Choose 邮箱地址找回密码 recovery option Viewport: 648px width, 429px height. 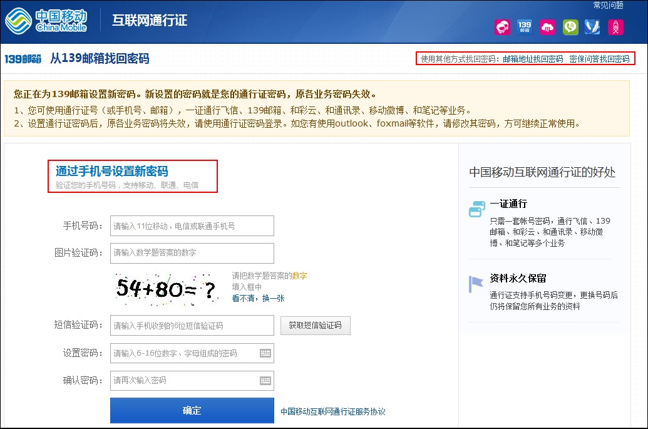533,59
